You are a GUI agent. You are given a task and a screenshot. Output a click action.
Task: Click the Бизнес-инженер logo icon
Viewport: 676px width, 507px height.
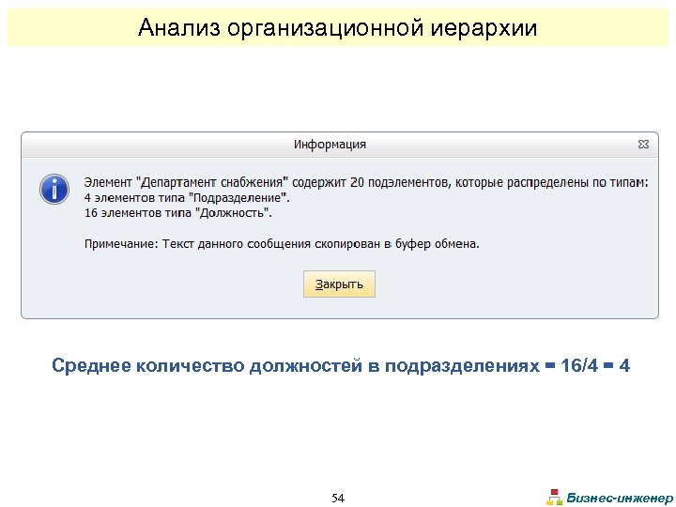click(x=554, y=497)
